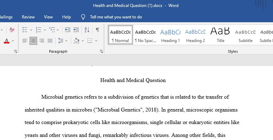
Task: Increase the paragraph indent
Action: [x=76, y=30]
